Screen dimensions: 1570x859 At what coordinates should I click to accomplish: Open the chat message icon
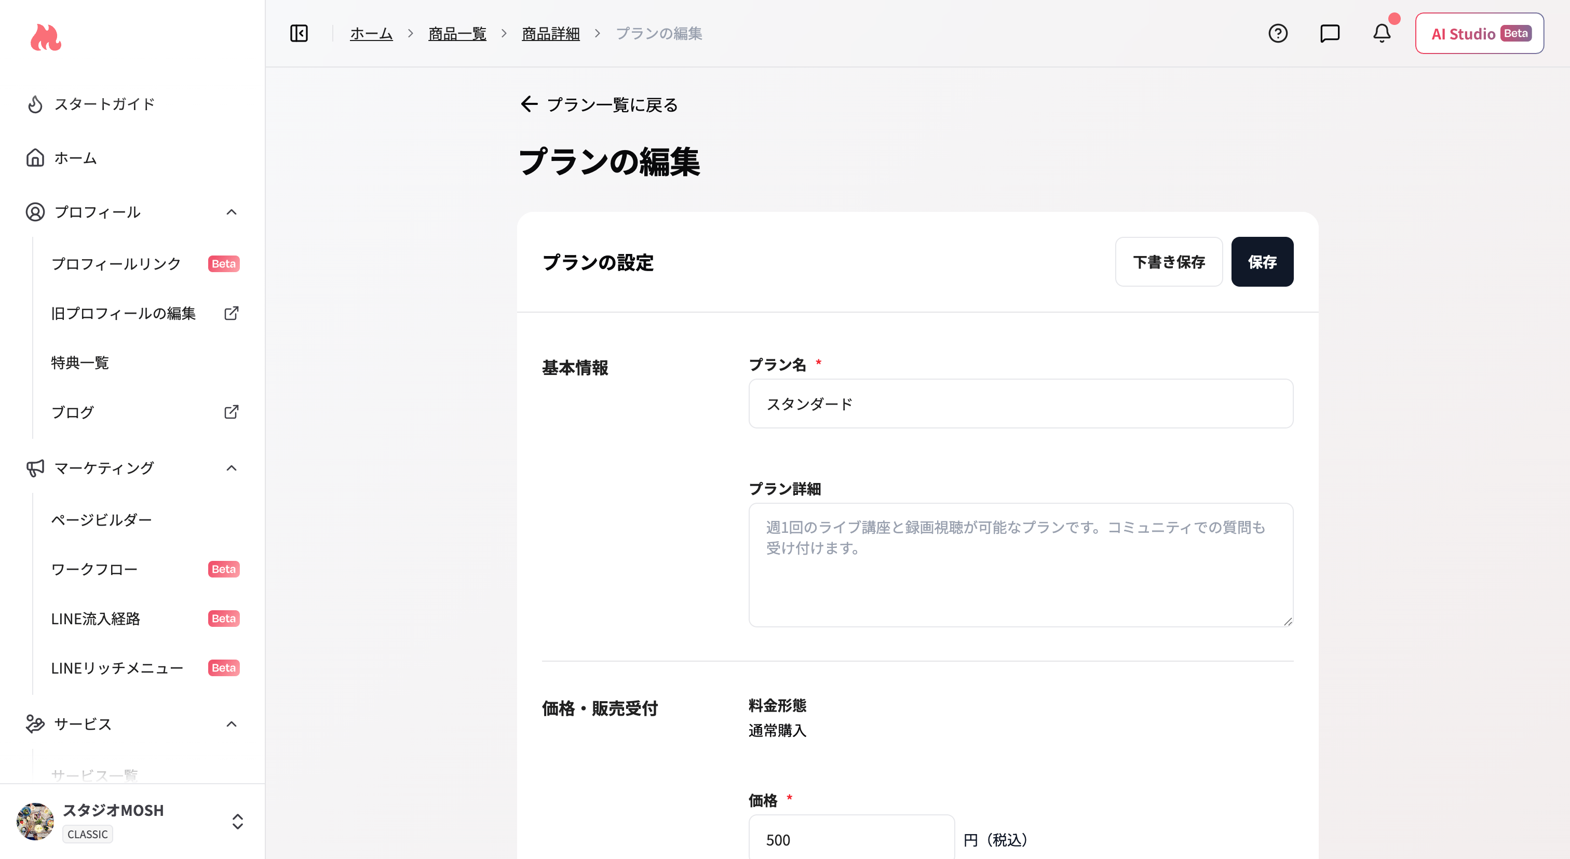[x=1329, y=33]
